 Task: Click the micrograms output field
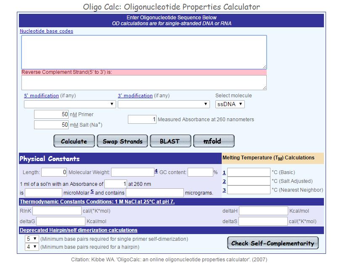(155, 193)
